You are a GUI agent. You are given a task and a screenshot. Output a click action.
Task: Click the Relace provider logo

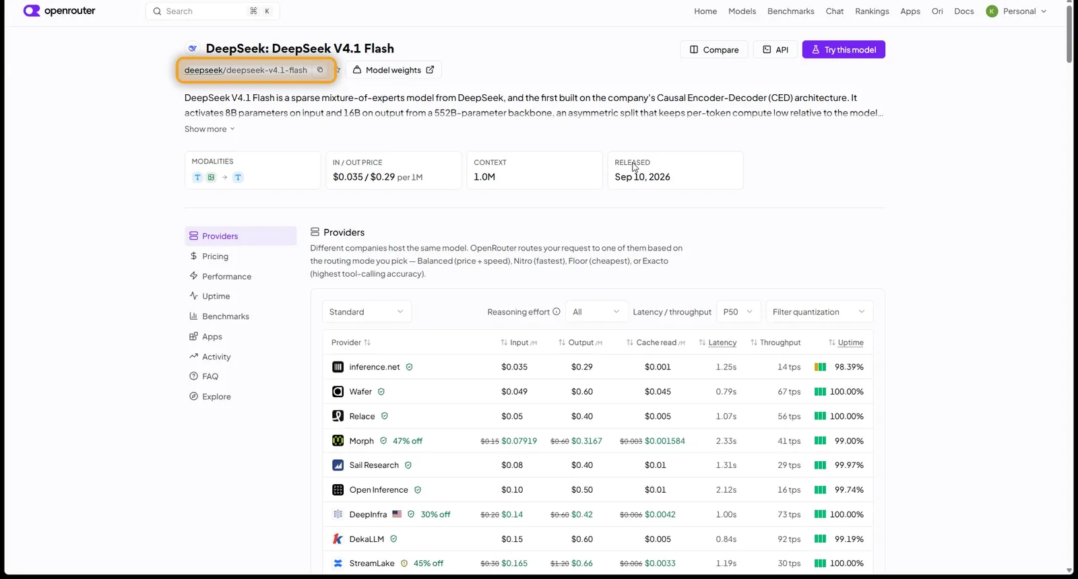coord(338,416)
